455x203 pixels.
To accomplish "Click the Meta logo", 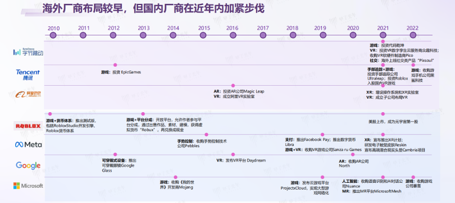I will tap(29, 145).
